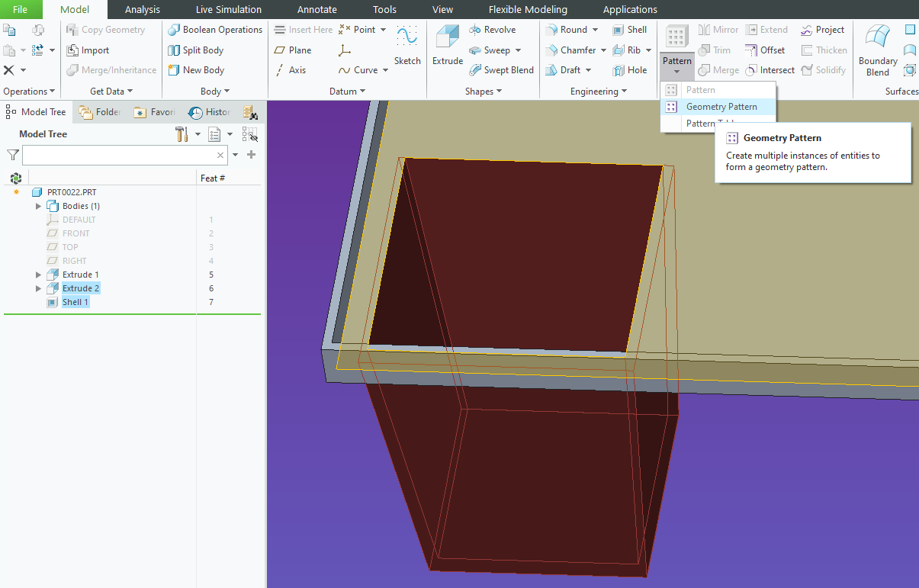Screen dimensions: 919x588
Task: Select Shell 1 in the Model Tree
Action: point(74,301)
